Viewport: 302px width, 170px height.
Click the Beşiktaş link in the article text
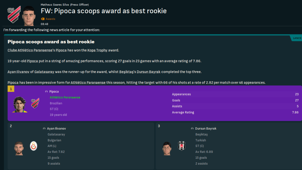[127, 72]
